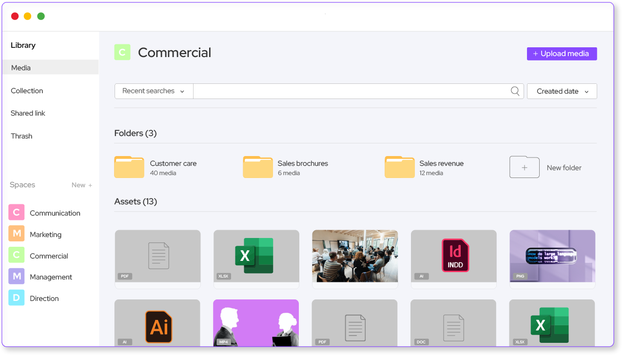The height and width of the screenshot is (356, 624).
Task: Expand the Recent searches dropdown
Action: click(154, 91)
